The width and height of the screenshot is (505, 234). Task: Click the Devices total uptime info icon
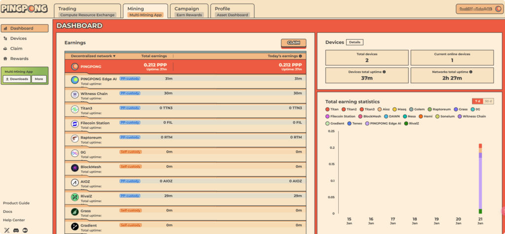click(x=384, y=72)
